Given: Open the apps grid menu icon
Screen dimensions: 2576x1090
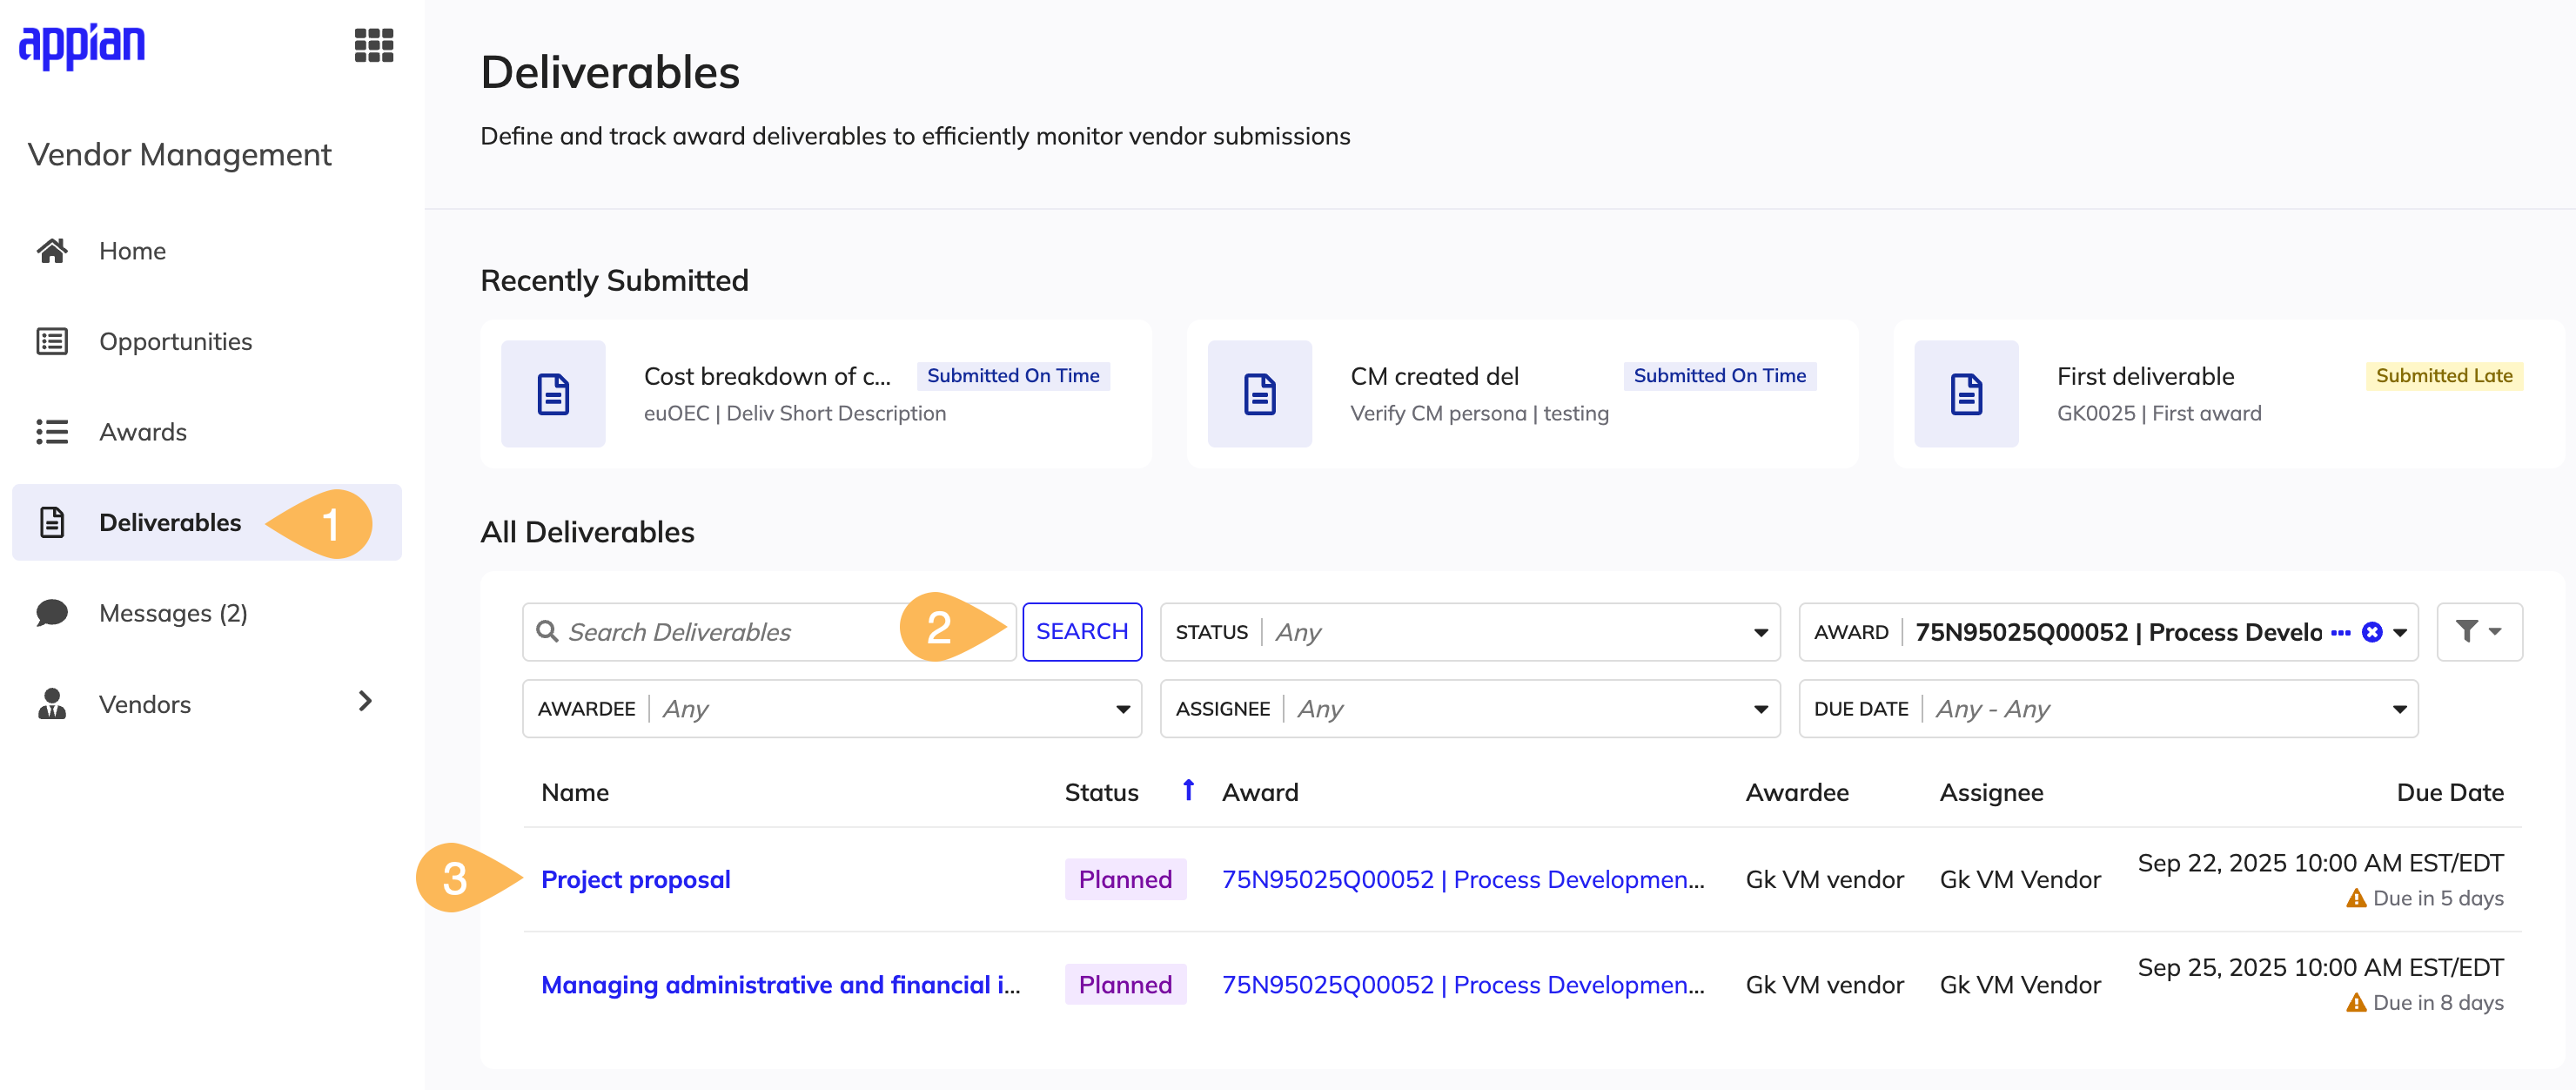Looking at the screenshot, I should point(374,45).
